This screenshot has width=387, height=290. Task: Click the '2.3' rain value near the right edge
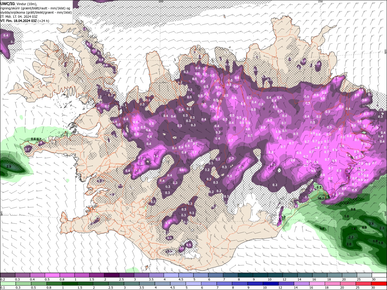[382, 228]
